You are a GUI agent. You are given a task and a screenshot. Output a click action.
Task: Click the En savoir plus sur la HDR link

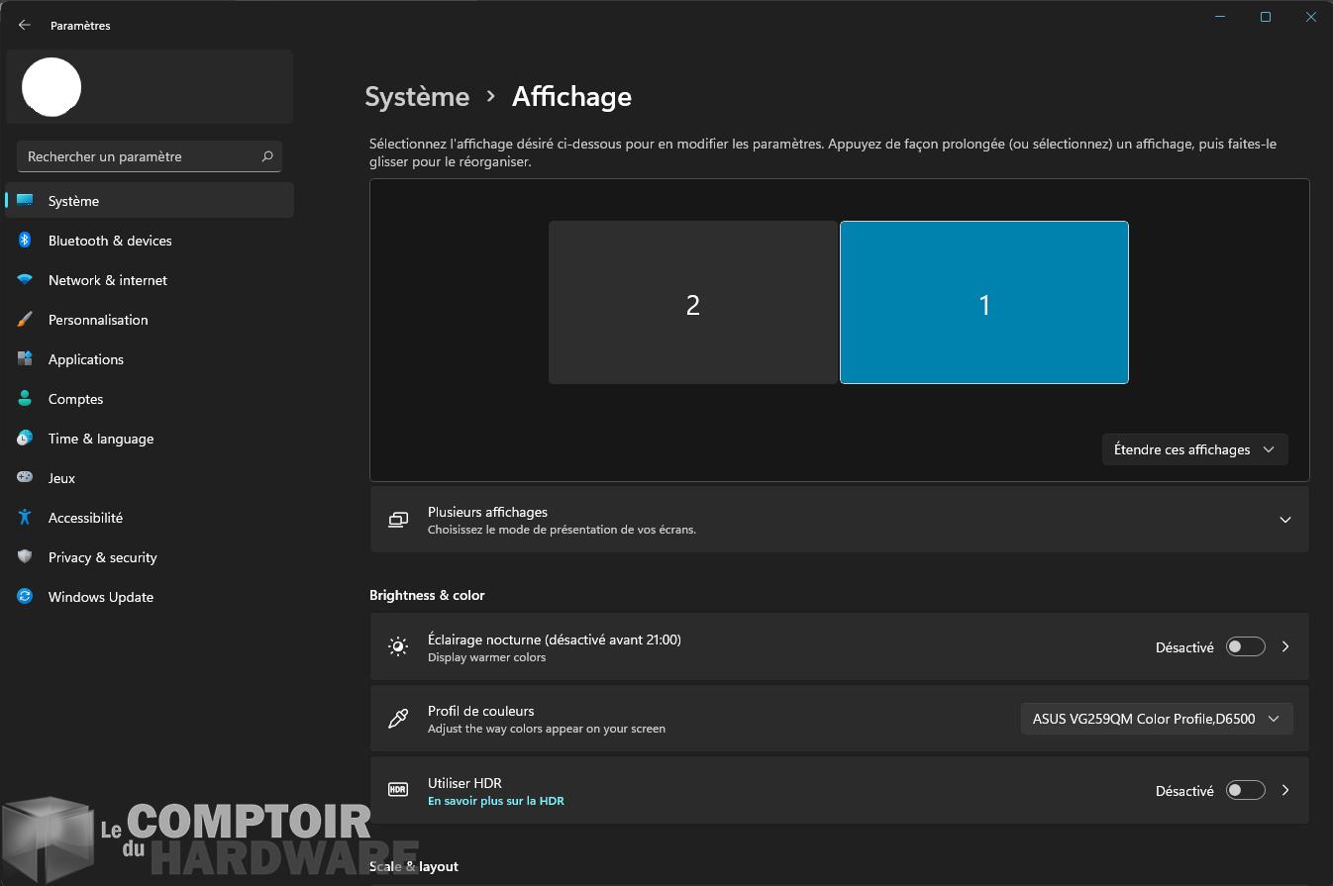(495, 801)
